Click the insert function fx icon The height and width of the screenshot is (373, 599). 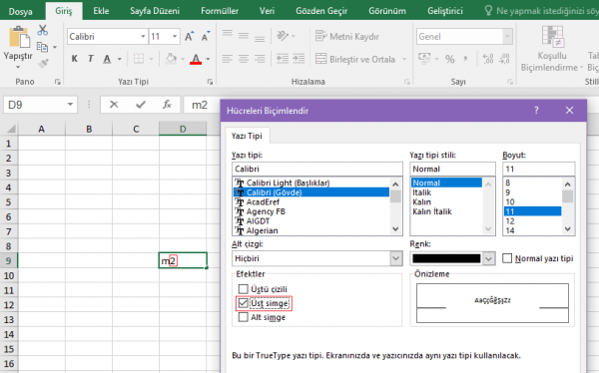[x=167, y=105]
